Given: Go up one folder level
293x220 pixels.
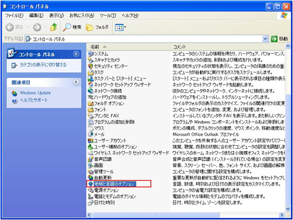Looking at the screenshot, I should 54,27.
